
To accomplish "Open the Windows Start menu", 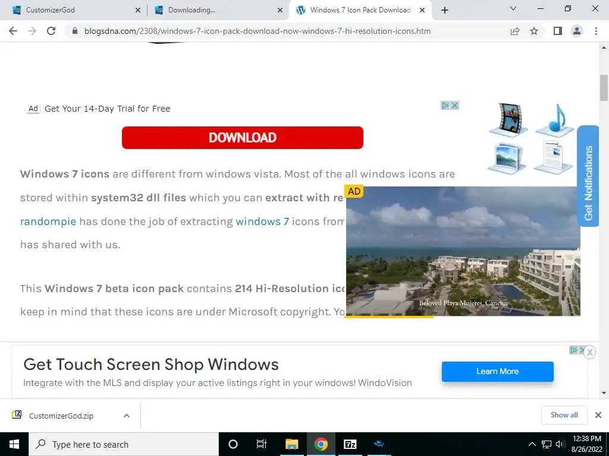I will [x=14, y=444].
